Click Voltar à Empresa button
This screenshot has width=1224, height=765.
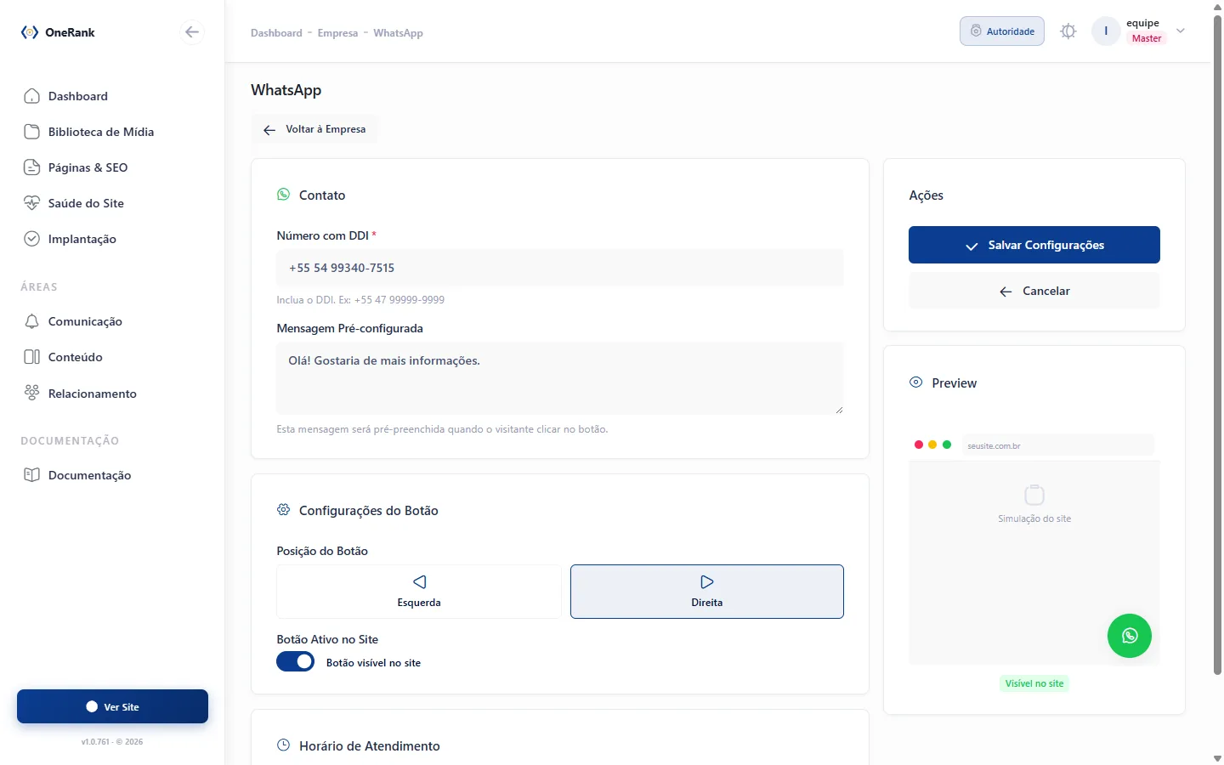[314, 129]
